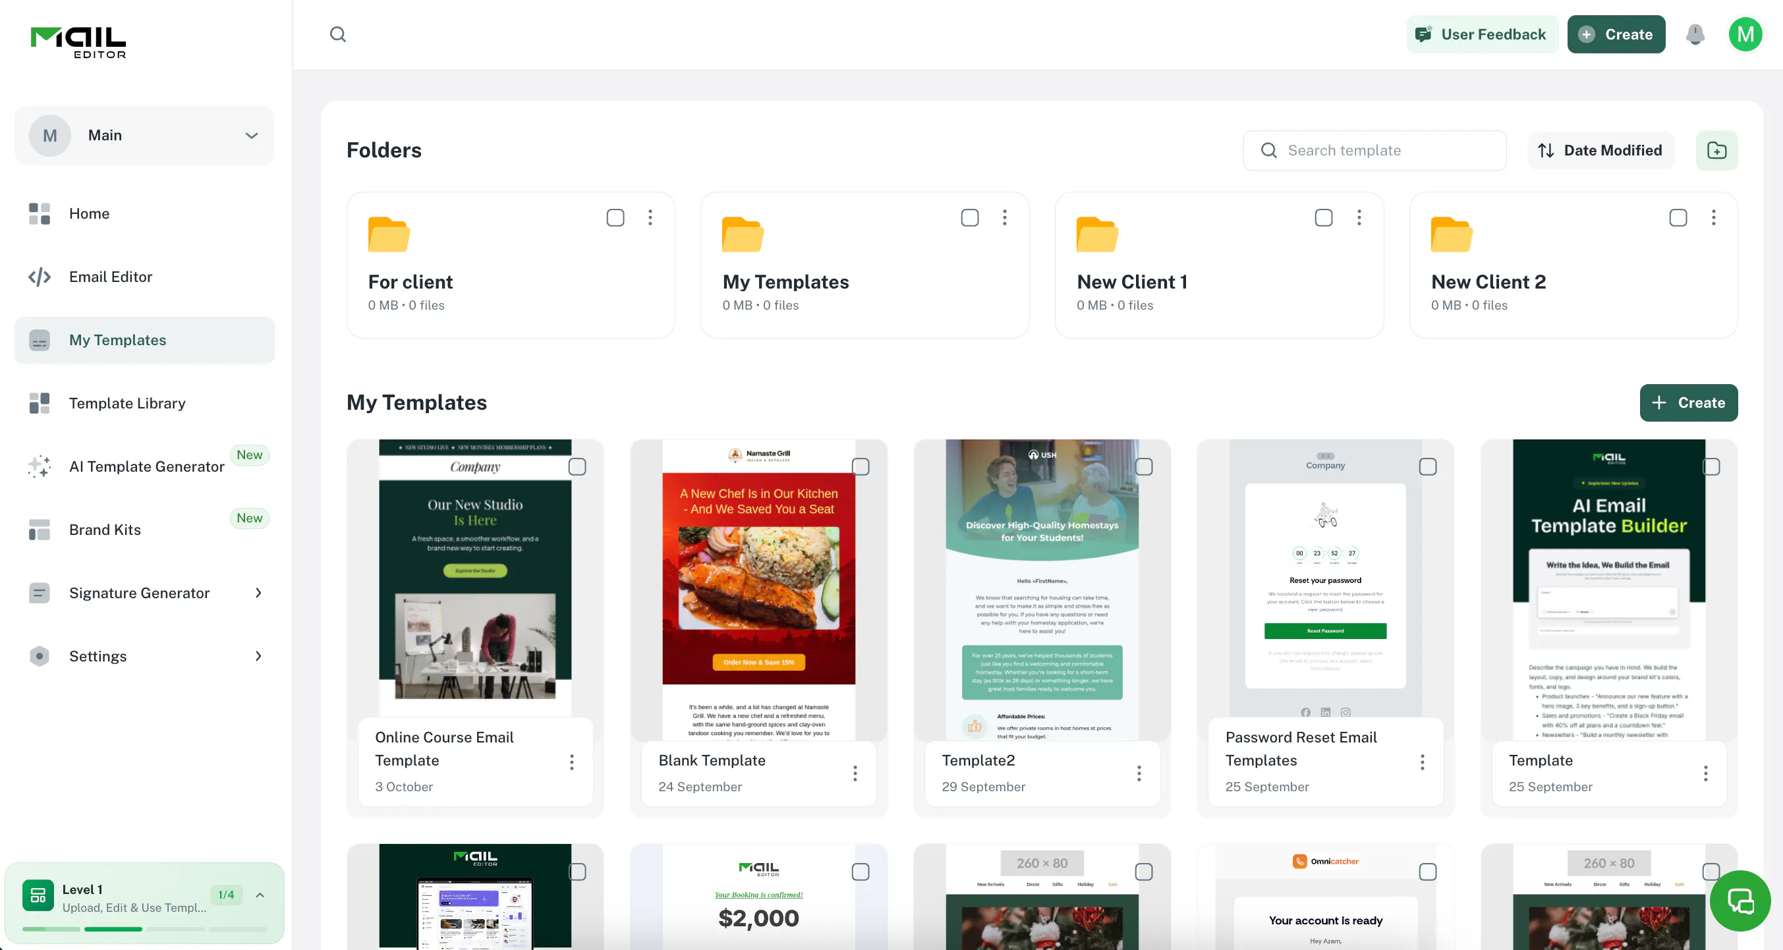1783x950 pixels.
Task: Tick the Password Reset Email Templates checkbox
Action: point(1427,466)
